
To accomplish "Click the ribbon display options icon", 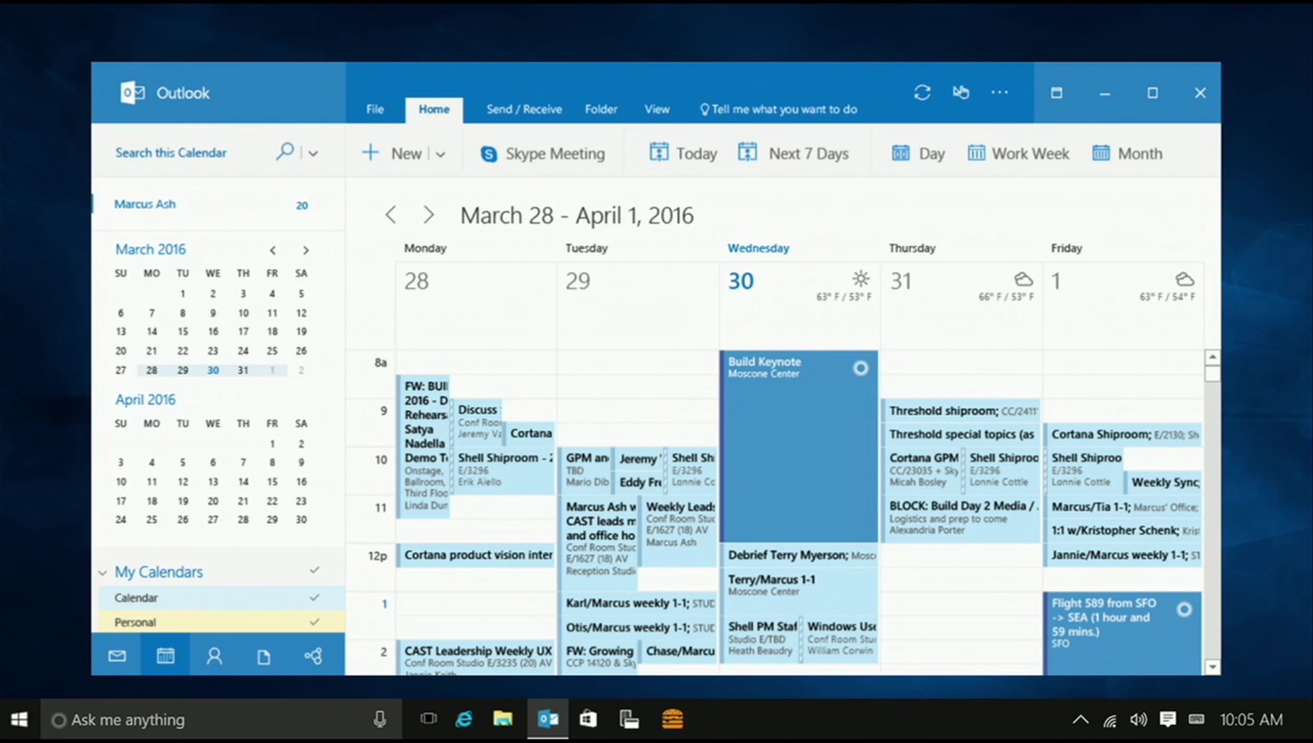I will tap(1057, 93).
